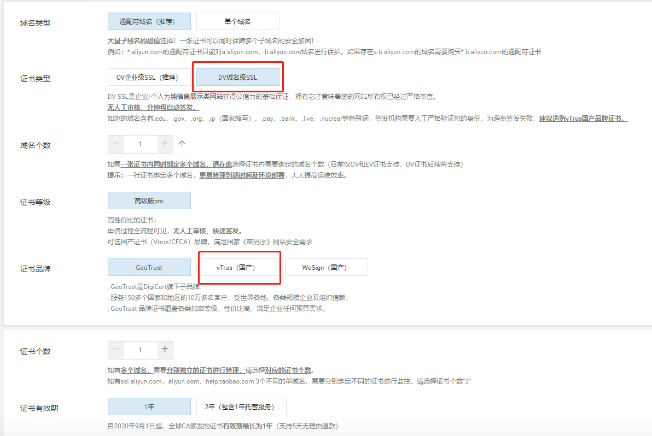Click text 大量子域名的超值选择
The height and width of the screenshot is (436, 652).
140,40
